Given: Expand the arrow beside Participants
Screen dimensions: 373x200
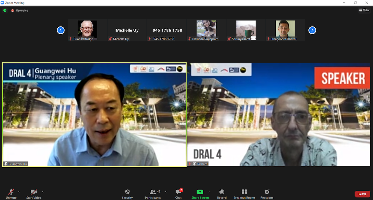Looking at the screenshot, I should click(x=165, y=192).
